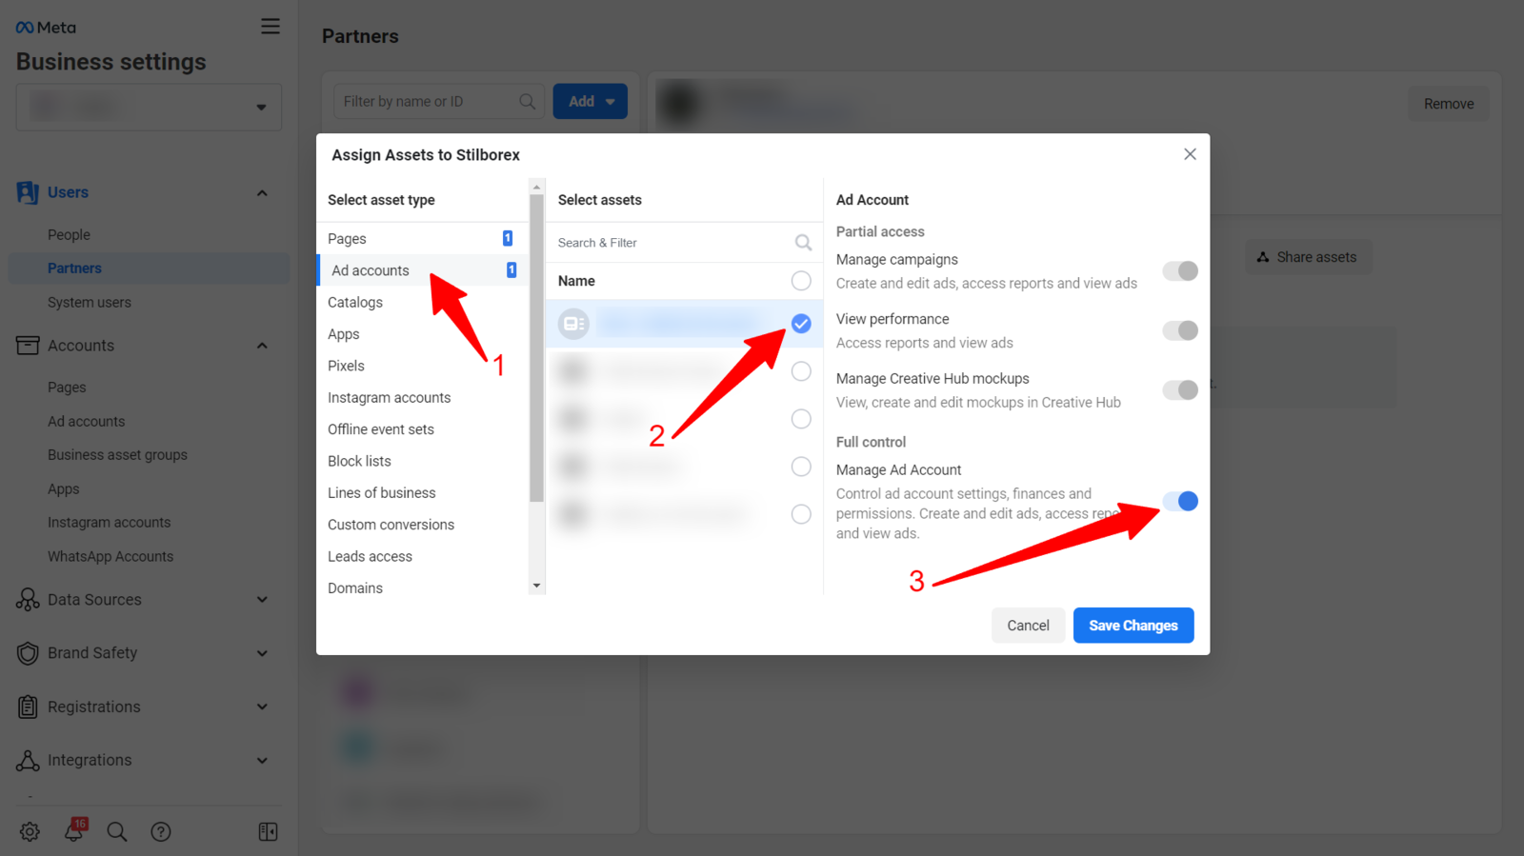The height and width of the screenshot is (856, 1524).
Task: Click the hamburger menu icon beside Meta logo
Action: [271, 27]
